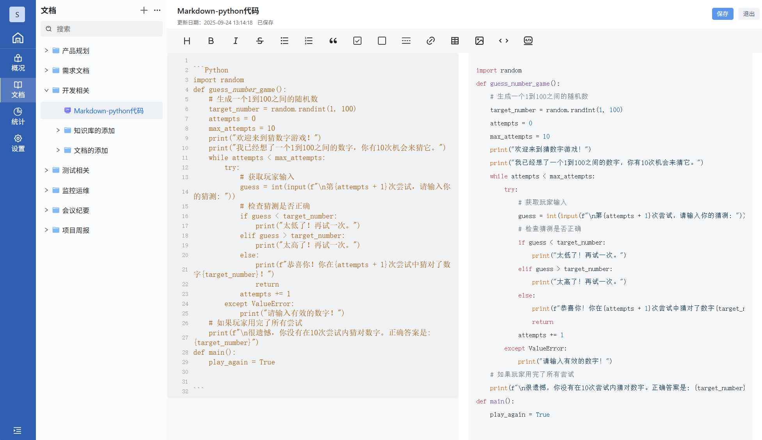
Task: Insert an image
Action: tap(479, 40)
